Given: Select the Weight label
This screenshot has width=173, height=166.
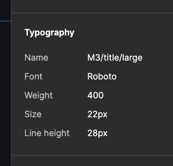Looking at the screenshot, I should pos(39,96).
